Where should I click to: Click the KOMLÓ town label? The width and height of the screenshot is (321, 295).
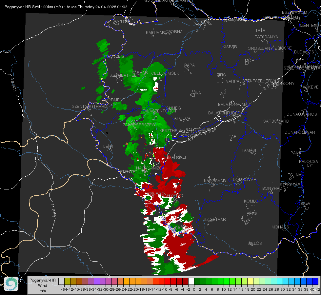(x=251, y=201)
